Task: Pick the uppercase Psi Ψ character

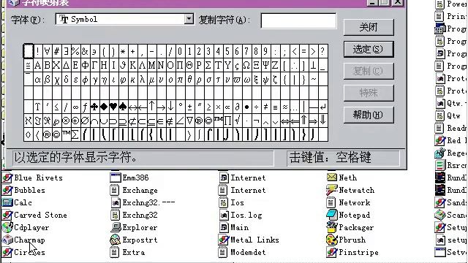Action: (x=265, y=65)
